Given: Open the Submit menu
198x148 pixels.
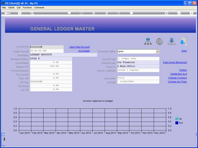Looking at the screenshot, I should pyautogui.click(x=11, y=8).
